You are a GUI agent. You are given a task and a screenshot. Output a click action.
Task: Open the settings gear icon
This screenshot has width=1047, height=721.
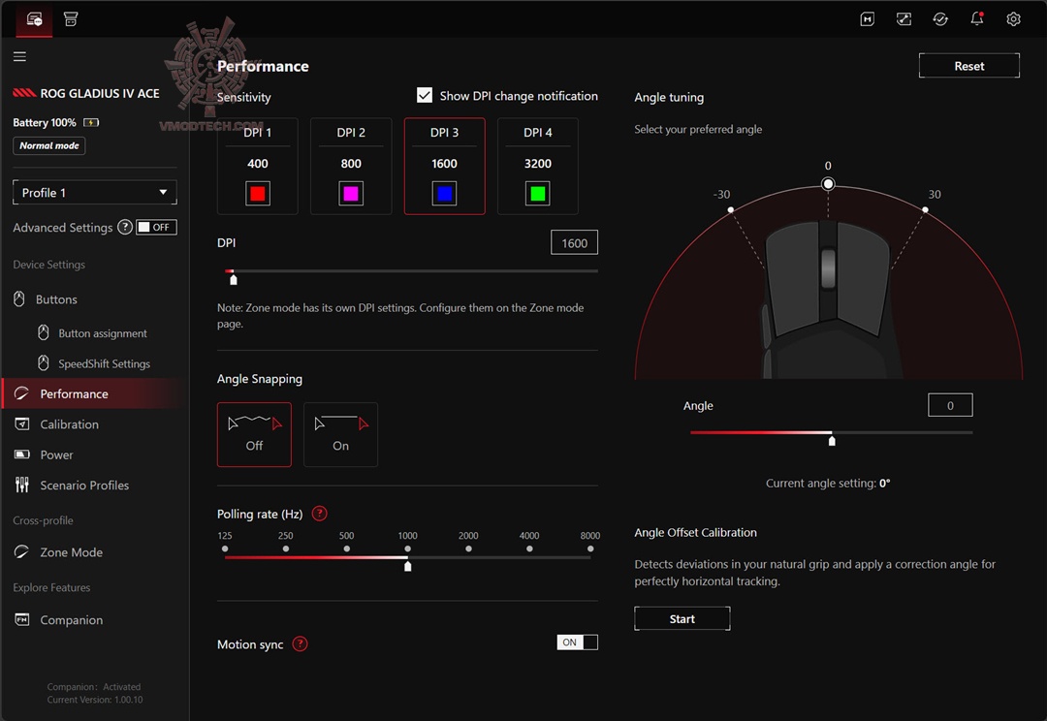pos(1013,18)
